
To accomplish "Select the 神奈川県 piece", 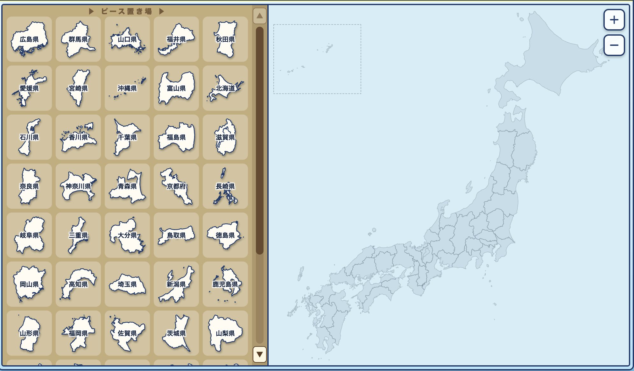I will click(78, 186).
